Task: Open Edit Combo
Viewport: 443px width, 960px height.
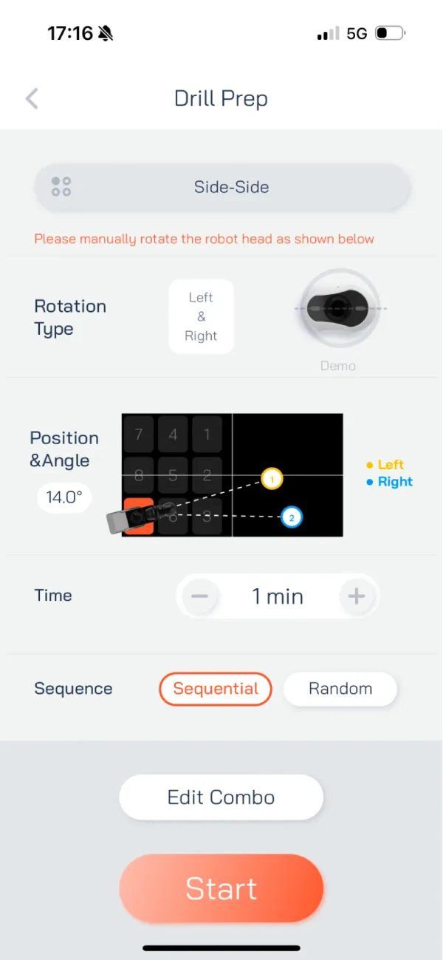Action: pos(221,797)
